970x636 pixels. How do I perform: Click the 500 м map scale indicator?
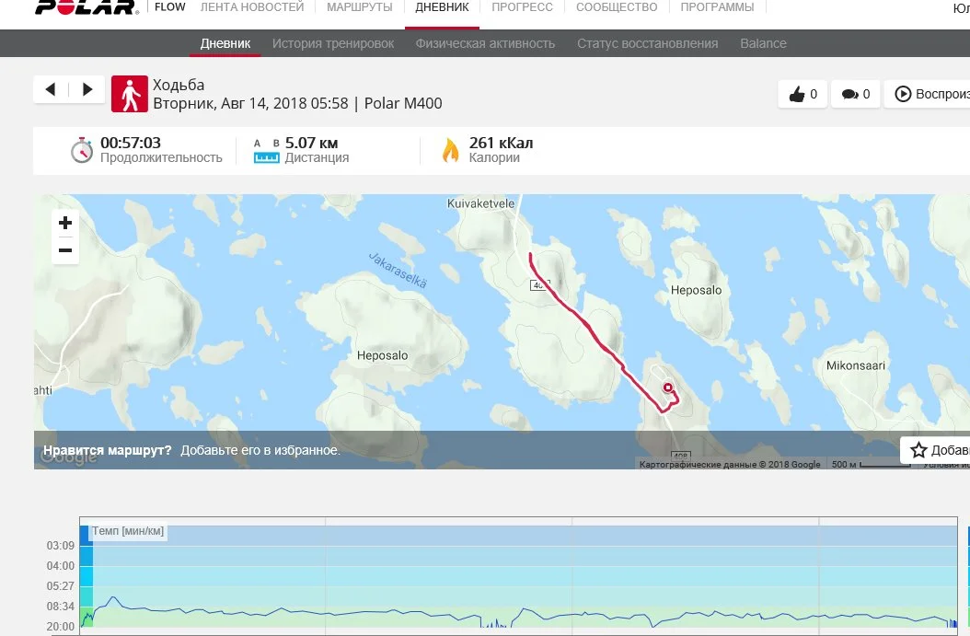coord(870,464)
